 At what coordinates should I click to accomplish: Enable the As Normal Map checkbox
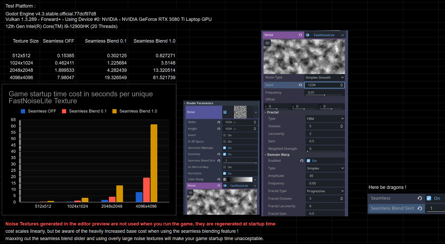225,167
